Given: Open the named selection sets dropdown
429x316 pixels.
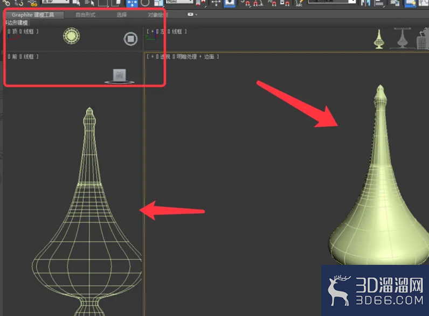Looking at the screenshot, I should [332, 2].
